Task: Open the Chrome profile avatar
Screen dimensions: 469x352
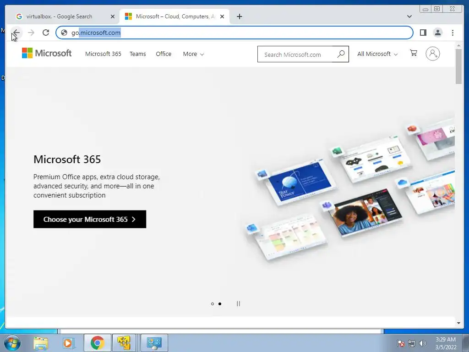Action: coord(437,33)
